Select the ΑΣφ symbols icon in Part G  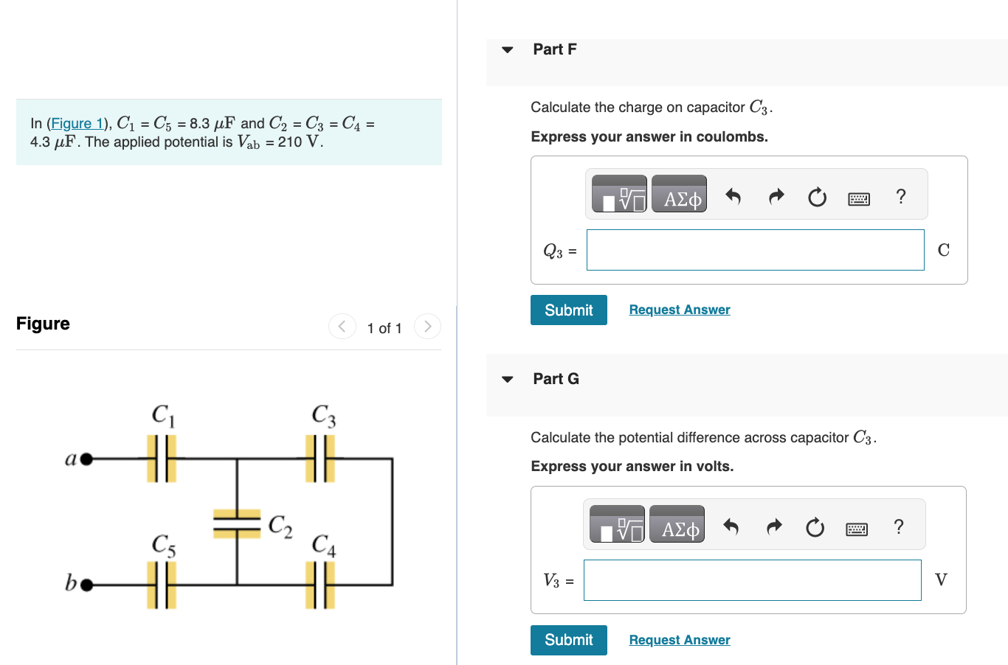pos(677,523)
